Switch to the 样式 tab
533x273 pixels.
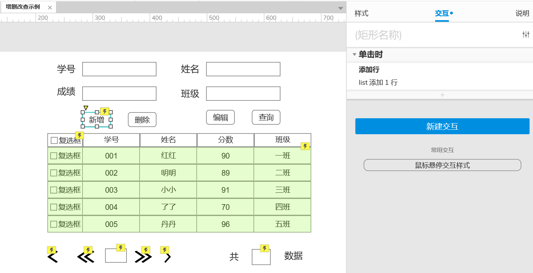coord(361,14)
